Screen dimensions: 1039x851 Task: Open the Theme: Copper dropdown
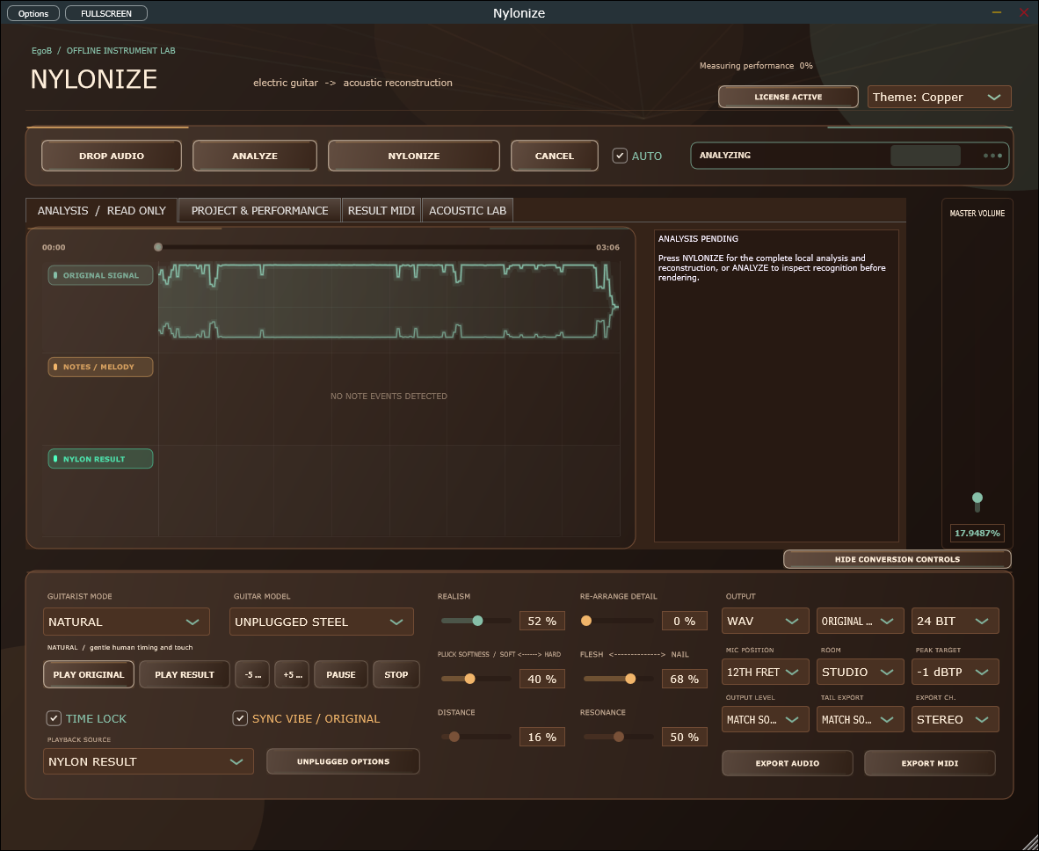[939, 97]
